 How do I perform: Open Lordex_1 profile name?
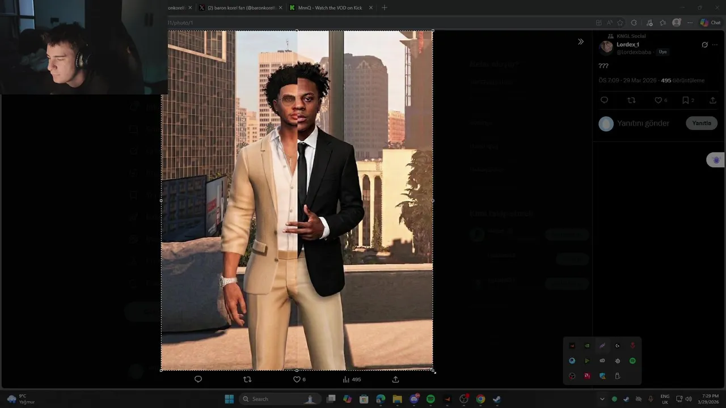[x=628, y=45]
